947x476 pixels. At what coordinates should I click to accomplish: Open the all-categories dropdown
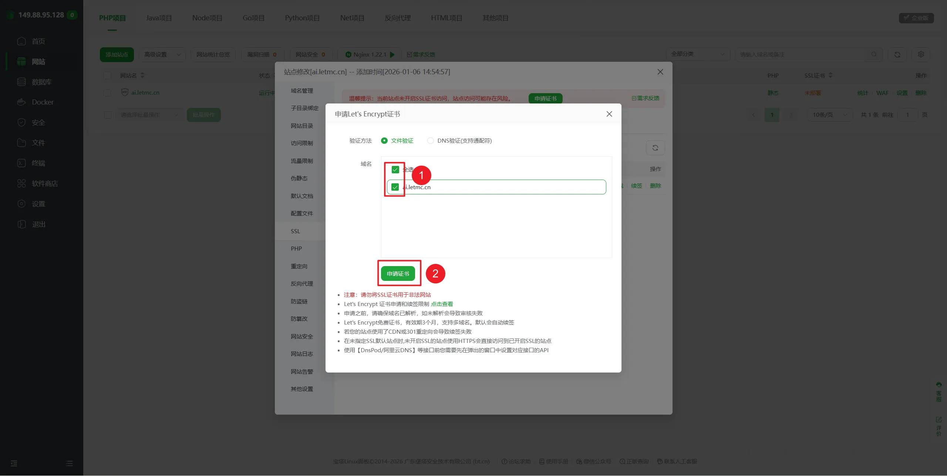pyautogui.click(x=697, y=54)
